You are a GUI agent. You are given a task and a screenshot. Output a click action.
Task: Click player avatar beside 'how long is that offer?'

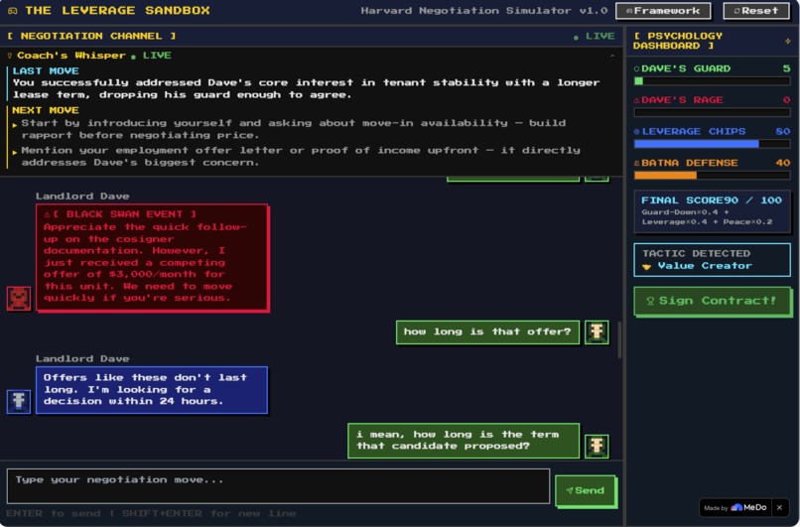(x=597, y=332)
